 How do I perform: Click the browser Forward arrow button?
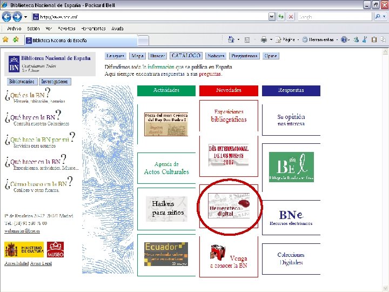pos(17,17)
